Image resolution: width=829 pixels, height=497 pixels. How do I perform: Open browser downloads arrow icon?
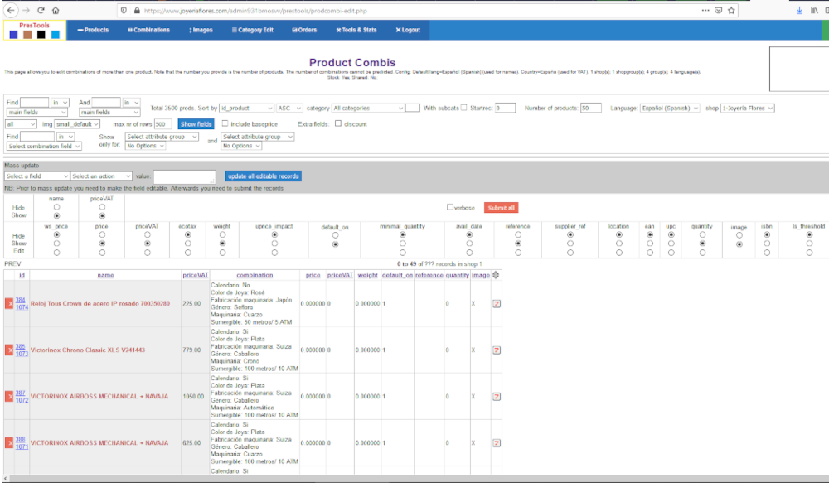click(799, 11)
